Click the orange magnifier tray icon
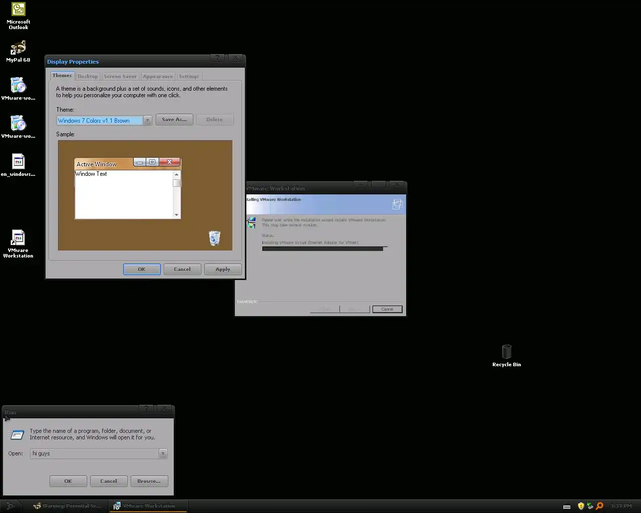 tap(599, 506)
